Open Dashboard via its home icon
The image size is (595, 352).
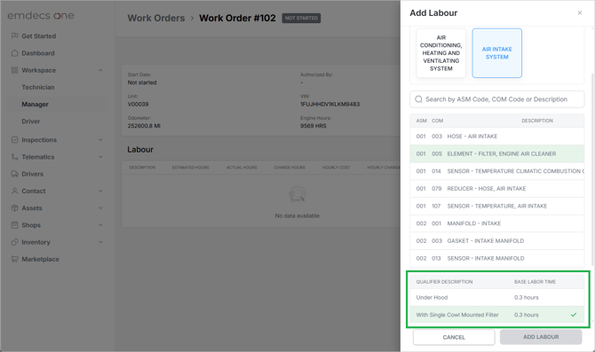[x=14, y=53]
